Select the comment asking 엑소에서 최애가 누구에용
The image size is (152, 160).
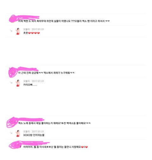click(46, 73)
